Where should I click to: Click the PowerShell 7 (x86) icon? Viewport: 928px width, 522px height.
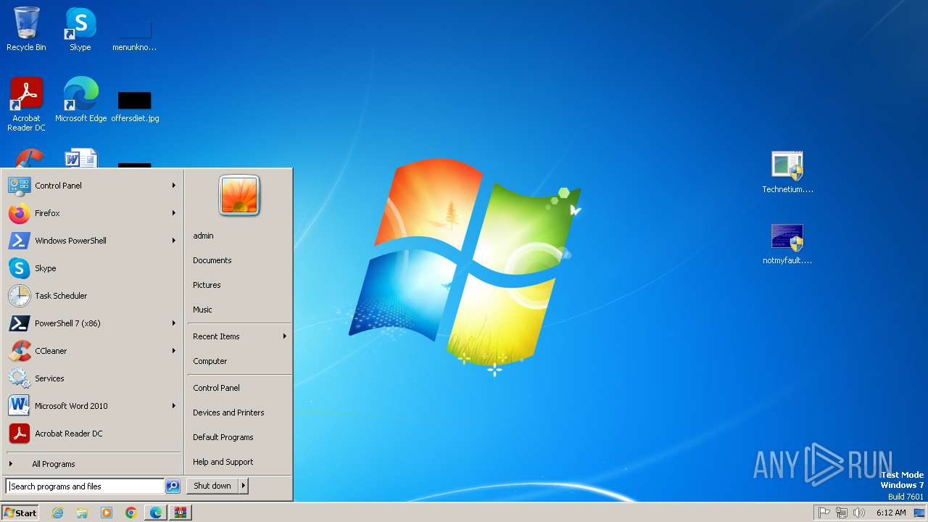click(19, 323)
